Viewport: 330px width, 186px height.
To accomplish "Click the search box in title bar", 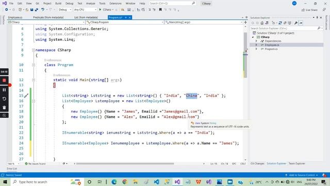I will 173,4.
